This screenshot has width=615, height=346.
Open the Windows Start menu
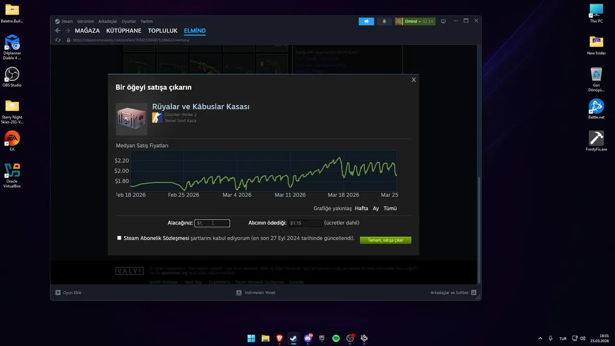click(x=251, y=338)
